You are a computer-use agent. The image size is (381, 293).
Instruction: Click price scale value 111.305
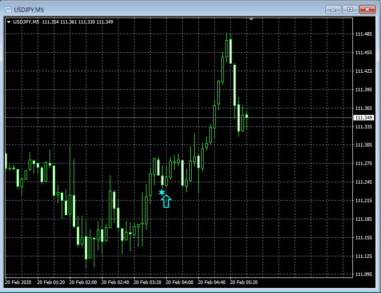(x=363, y=145)
